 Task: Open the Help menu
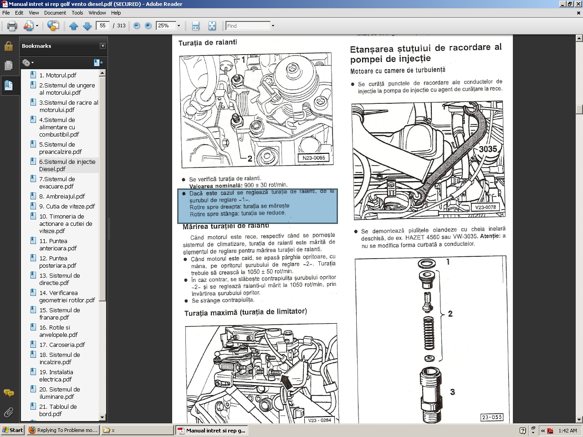116,13
